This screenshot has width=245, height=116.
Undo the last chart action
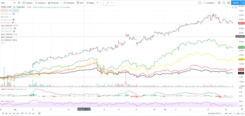[98, 3]
